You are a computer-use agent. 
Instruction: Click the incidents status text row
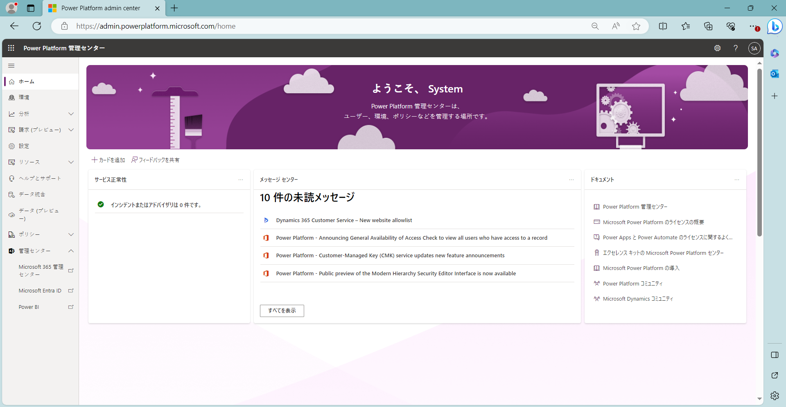click(x=169, y=205)
